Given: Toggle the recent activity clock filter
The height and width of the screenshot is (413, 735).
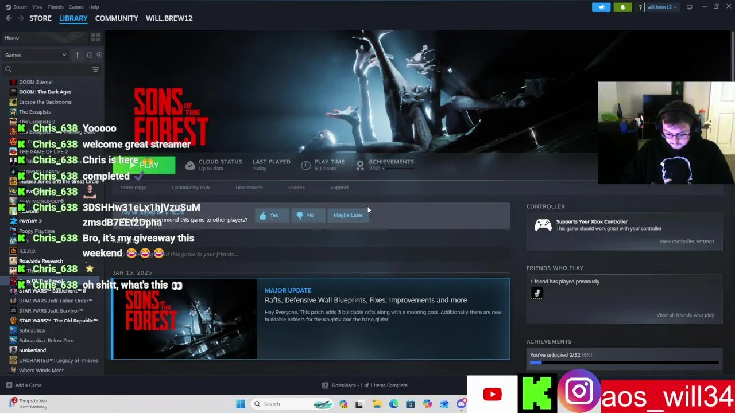Looking at the screenshot, I should point(90,55).
